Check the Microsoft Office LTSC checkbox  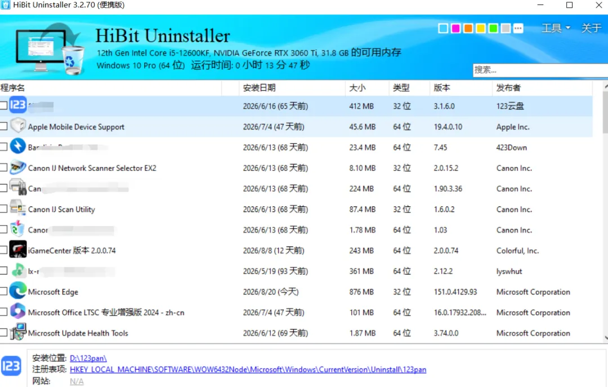3,312
